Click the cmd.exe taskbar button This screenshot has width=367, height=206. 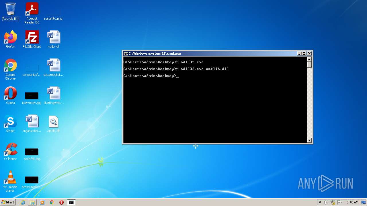tap(71, 202)
